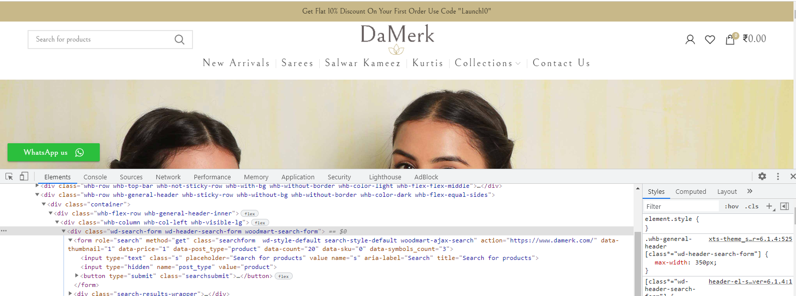Switch to the Console tab
The width and height of the screenshot is (796, 296).
point(95,177)
